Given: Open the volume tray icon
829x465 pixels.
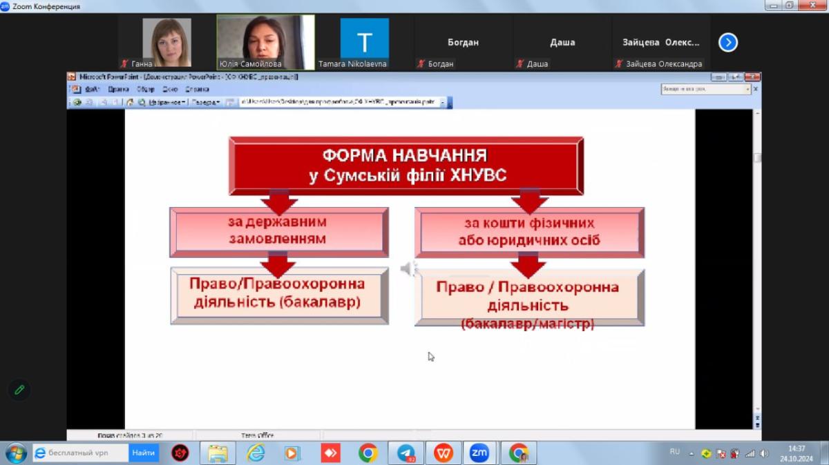Looking at the screenshot, I should pos(763,453).
